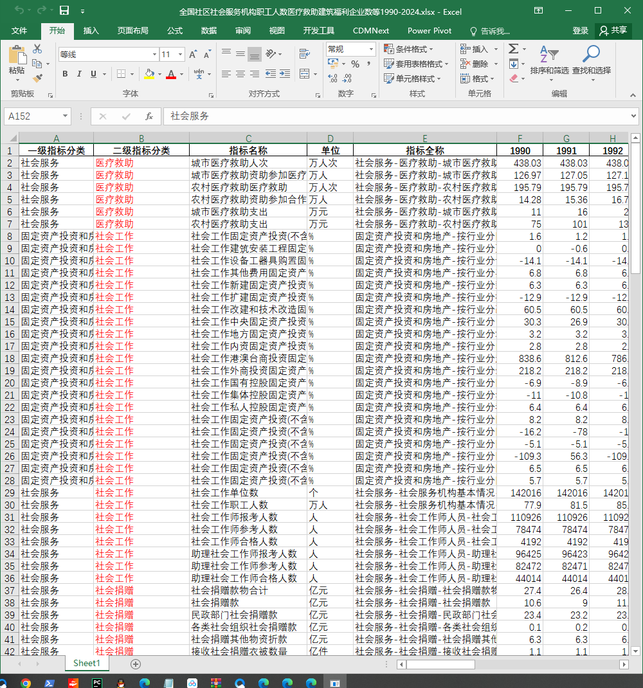Expand the number format 常规 dropdown
This screenshot has height=688, width=643.
371,49
